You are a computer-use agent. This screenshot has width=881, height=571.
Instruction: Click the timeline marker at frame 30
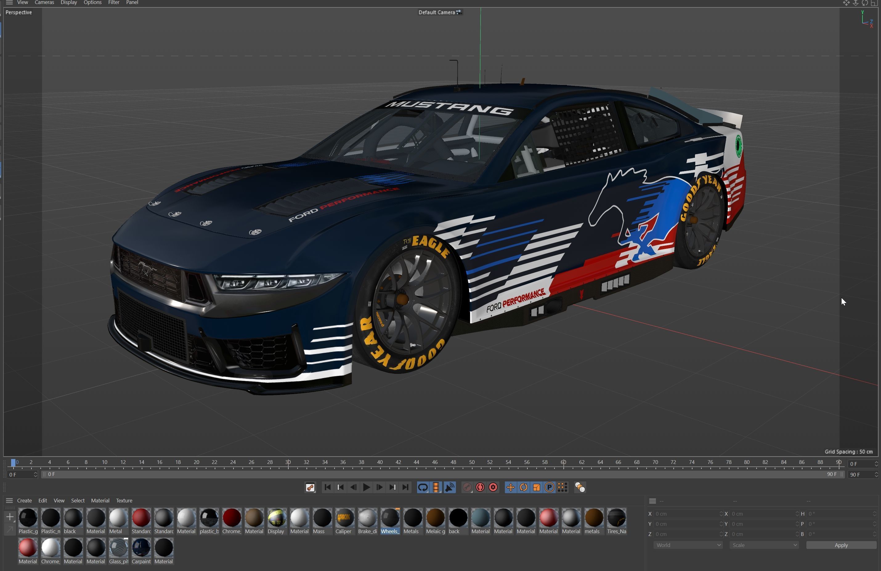click(288, 462)
